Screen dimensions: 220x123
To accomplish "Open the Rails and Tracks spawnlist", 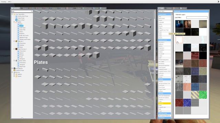I will tap(24, 36).
